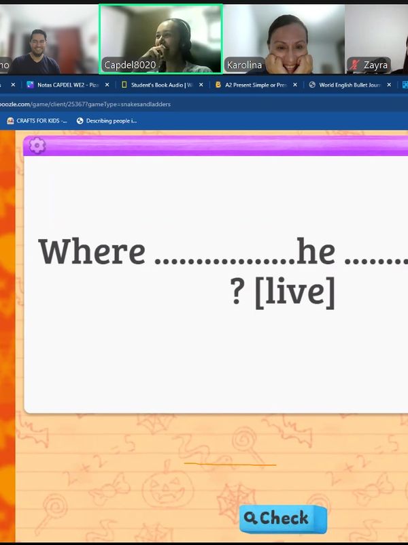Click Student's Book Audio tab favicon
Screen dimensions: 408x545
click(124, 84)
